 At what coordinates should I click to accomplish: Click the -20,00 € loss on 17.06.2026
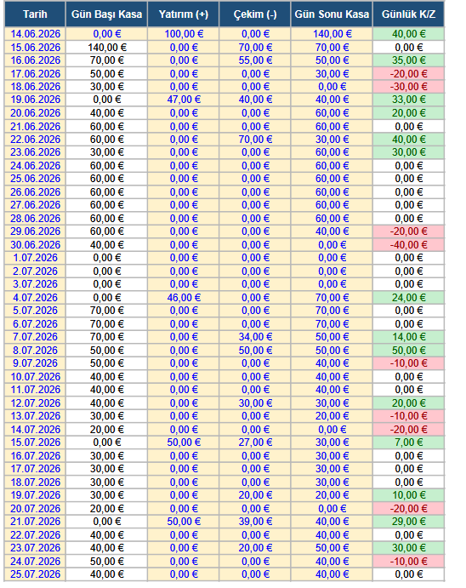(408, 74)
